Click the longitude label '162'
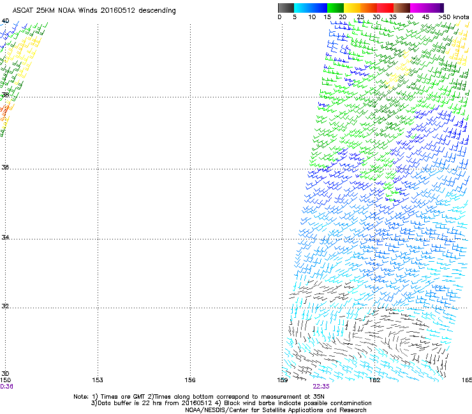The width and height of the screenshot is (472, 414). 375,380
